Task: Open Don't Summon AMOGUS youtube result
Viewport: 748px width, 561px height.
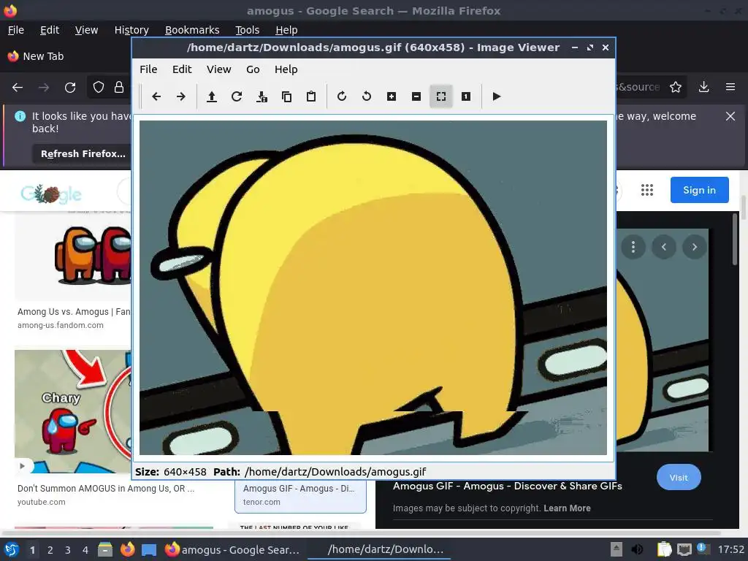Action: click(x=105, y=489)
